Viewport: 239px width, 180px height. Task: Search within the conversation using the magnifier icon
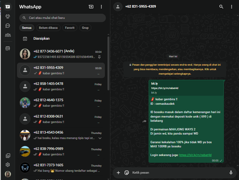tap(221, 7)
